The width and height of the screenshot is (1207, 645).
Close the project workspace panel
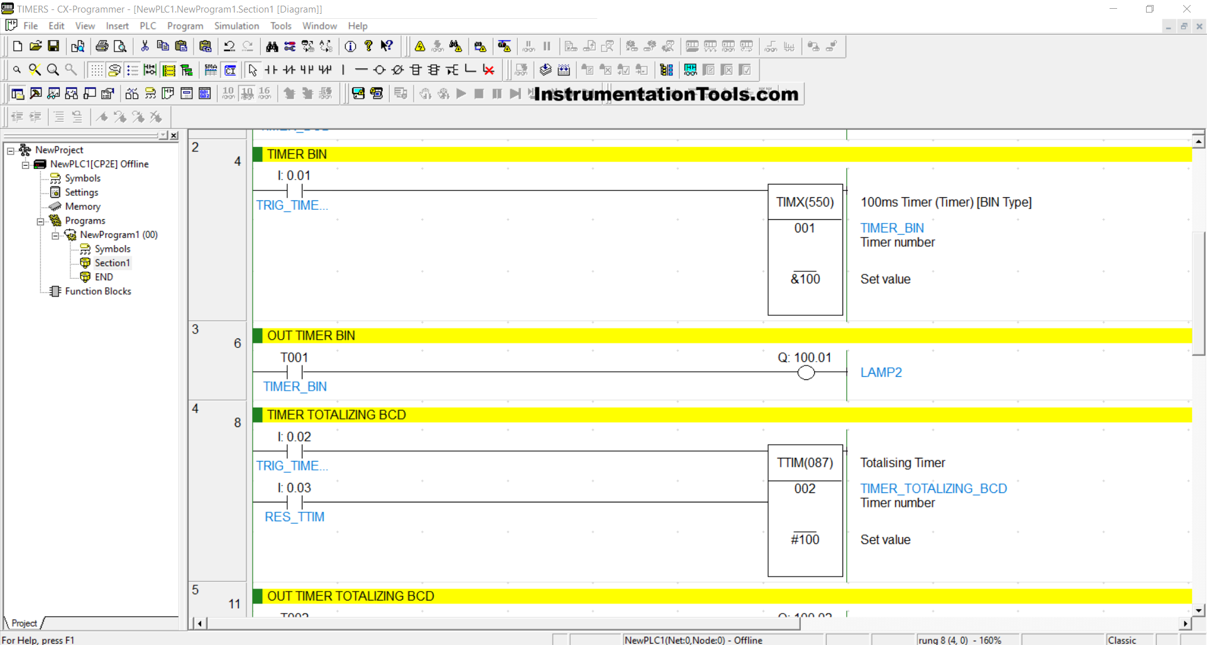tap(174, 135)
